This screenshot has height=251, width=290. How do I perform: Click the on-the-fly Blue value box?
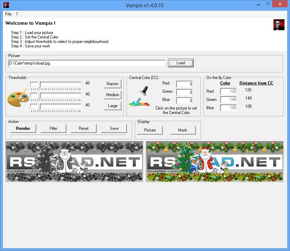[228, 108]
